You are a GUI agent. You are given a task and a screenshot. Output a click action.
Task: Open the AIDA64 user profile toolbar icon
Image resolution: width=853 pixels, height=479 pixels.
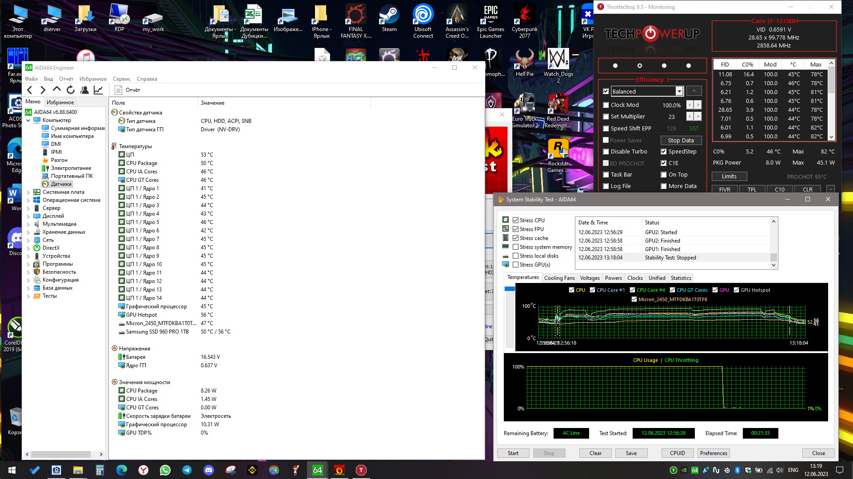(x=84, y=90)
